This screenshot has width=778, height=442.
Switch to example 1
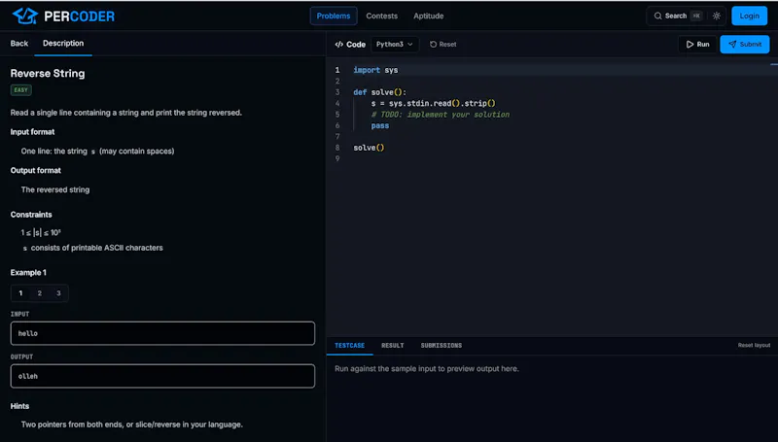click(20, 293)
